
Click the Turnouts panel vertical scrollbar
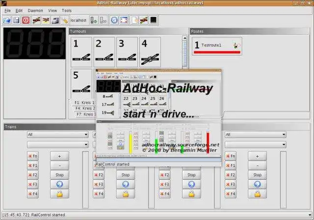[x=185, y=52]
